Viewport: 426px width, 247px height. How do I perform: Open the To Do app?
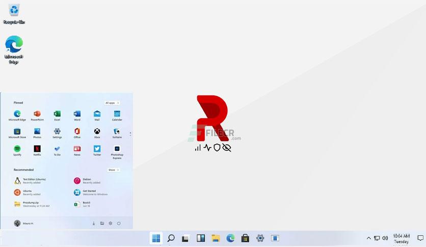coord(57,151)
